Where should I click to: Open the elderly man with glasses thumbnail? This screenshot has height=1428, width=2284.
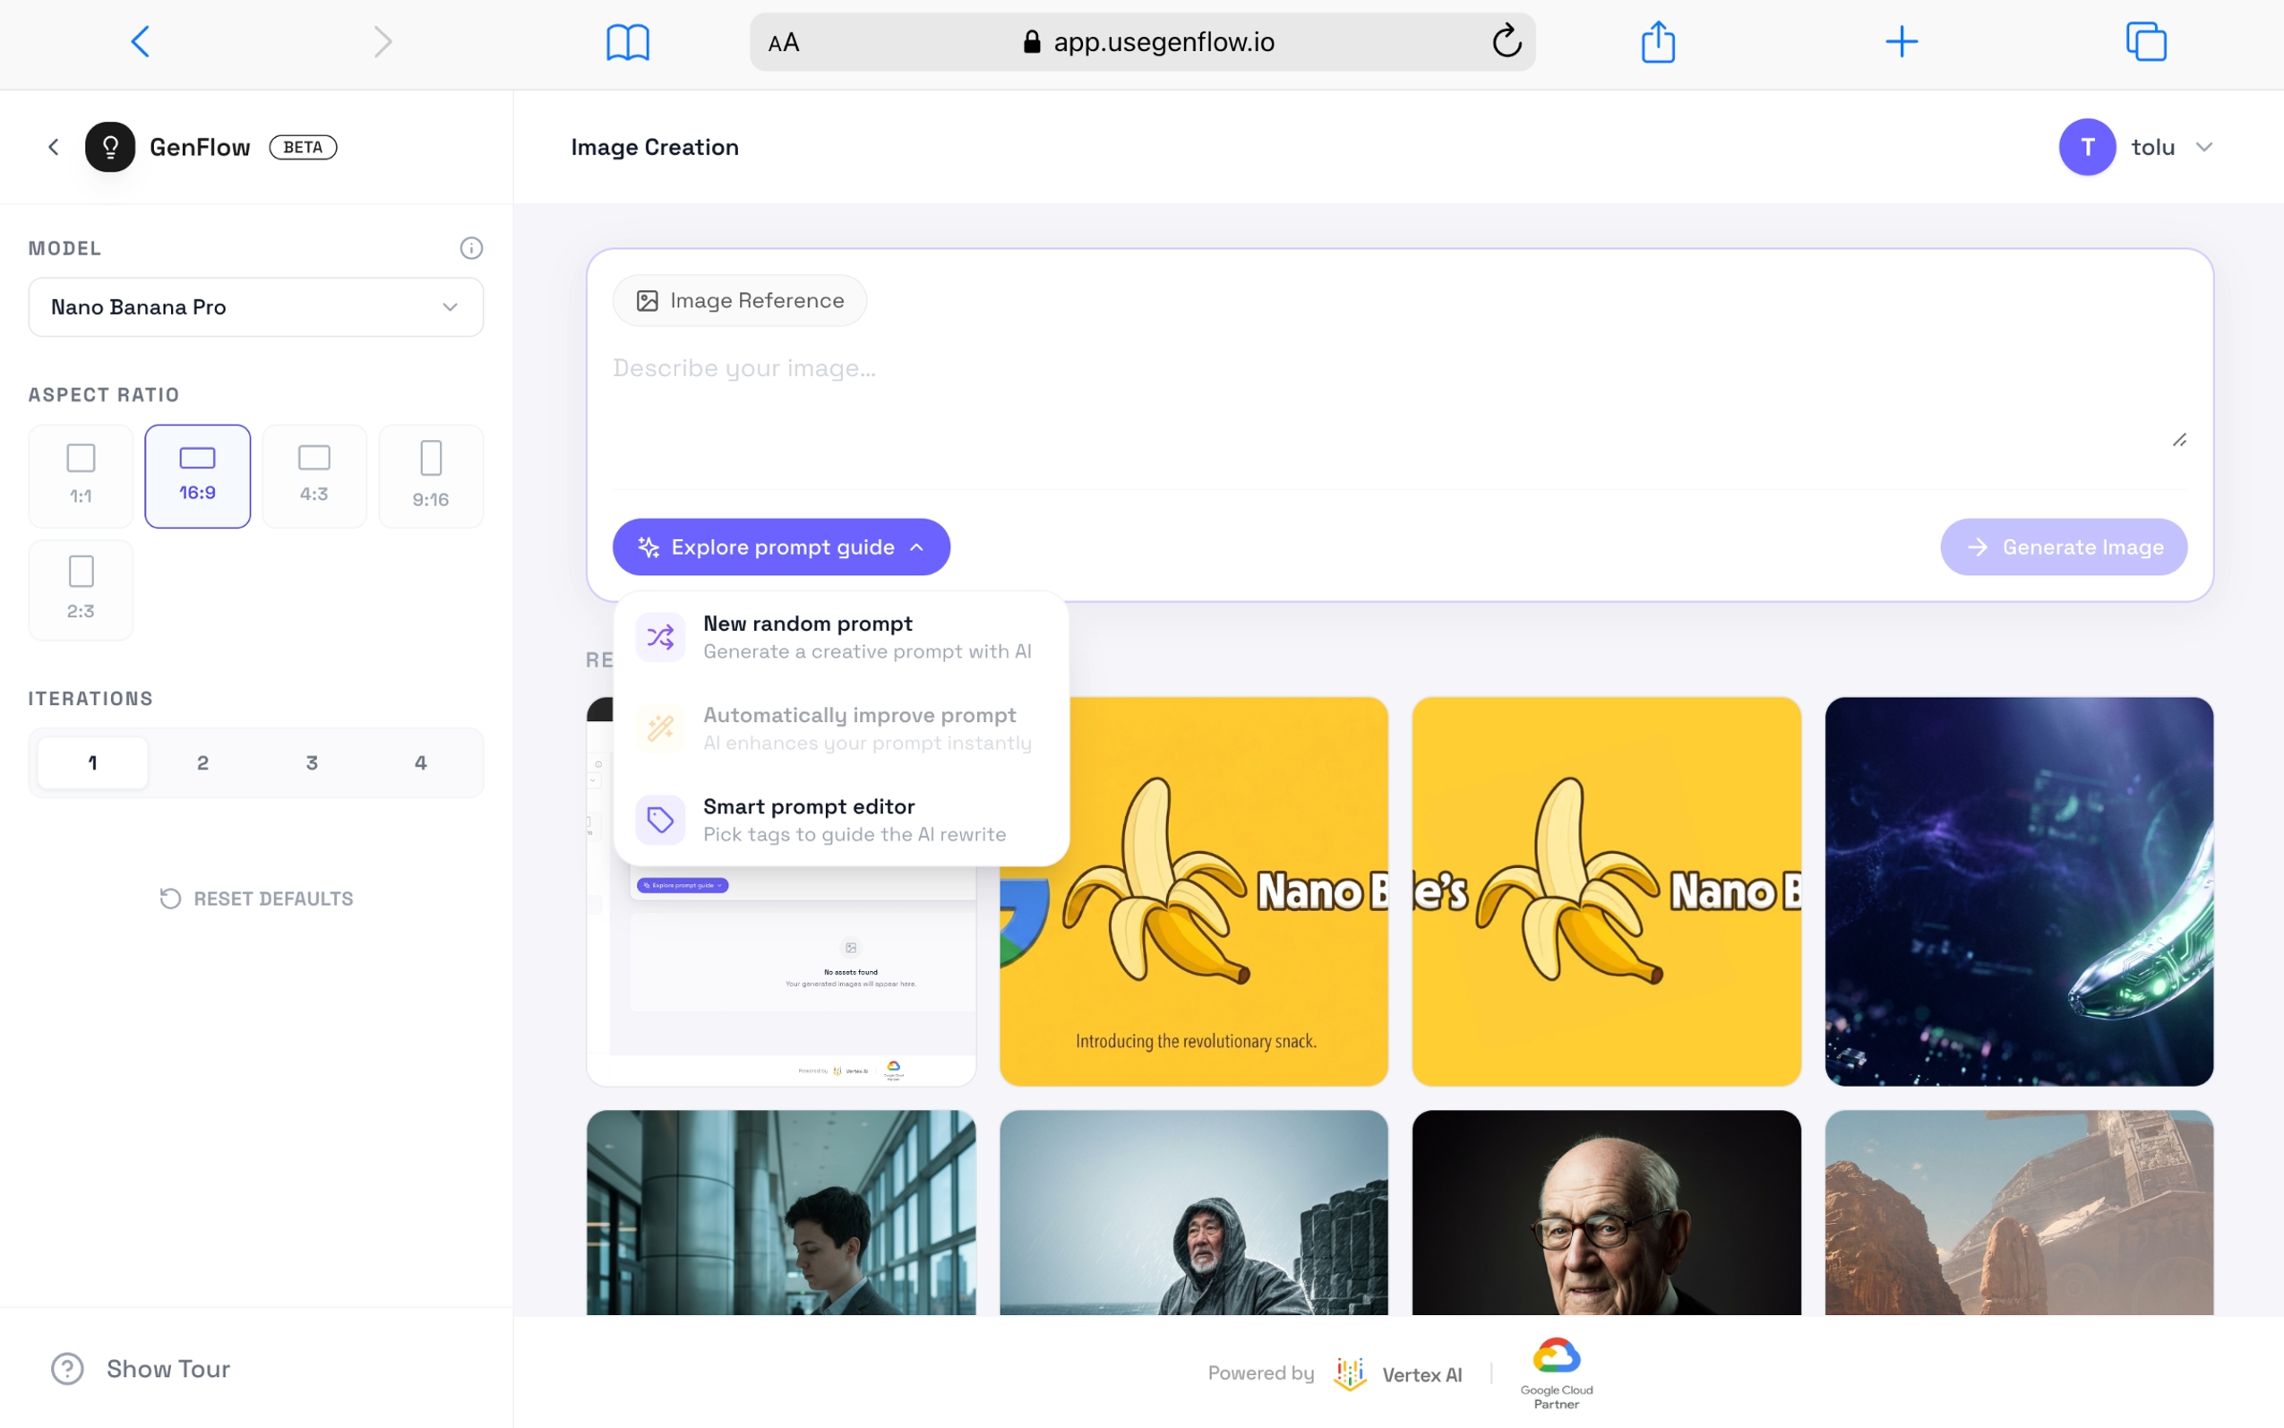(x=1606, y=1212)
